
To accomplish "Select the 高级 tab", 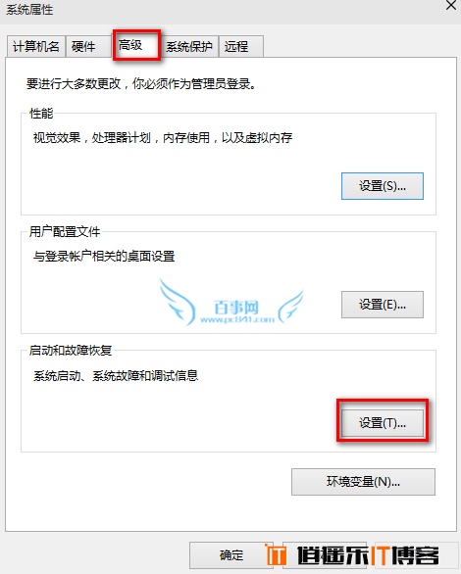I will [136, 45].
